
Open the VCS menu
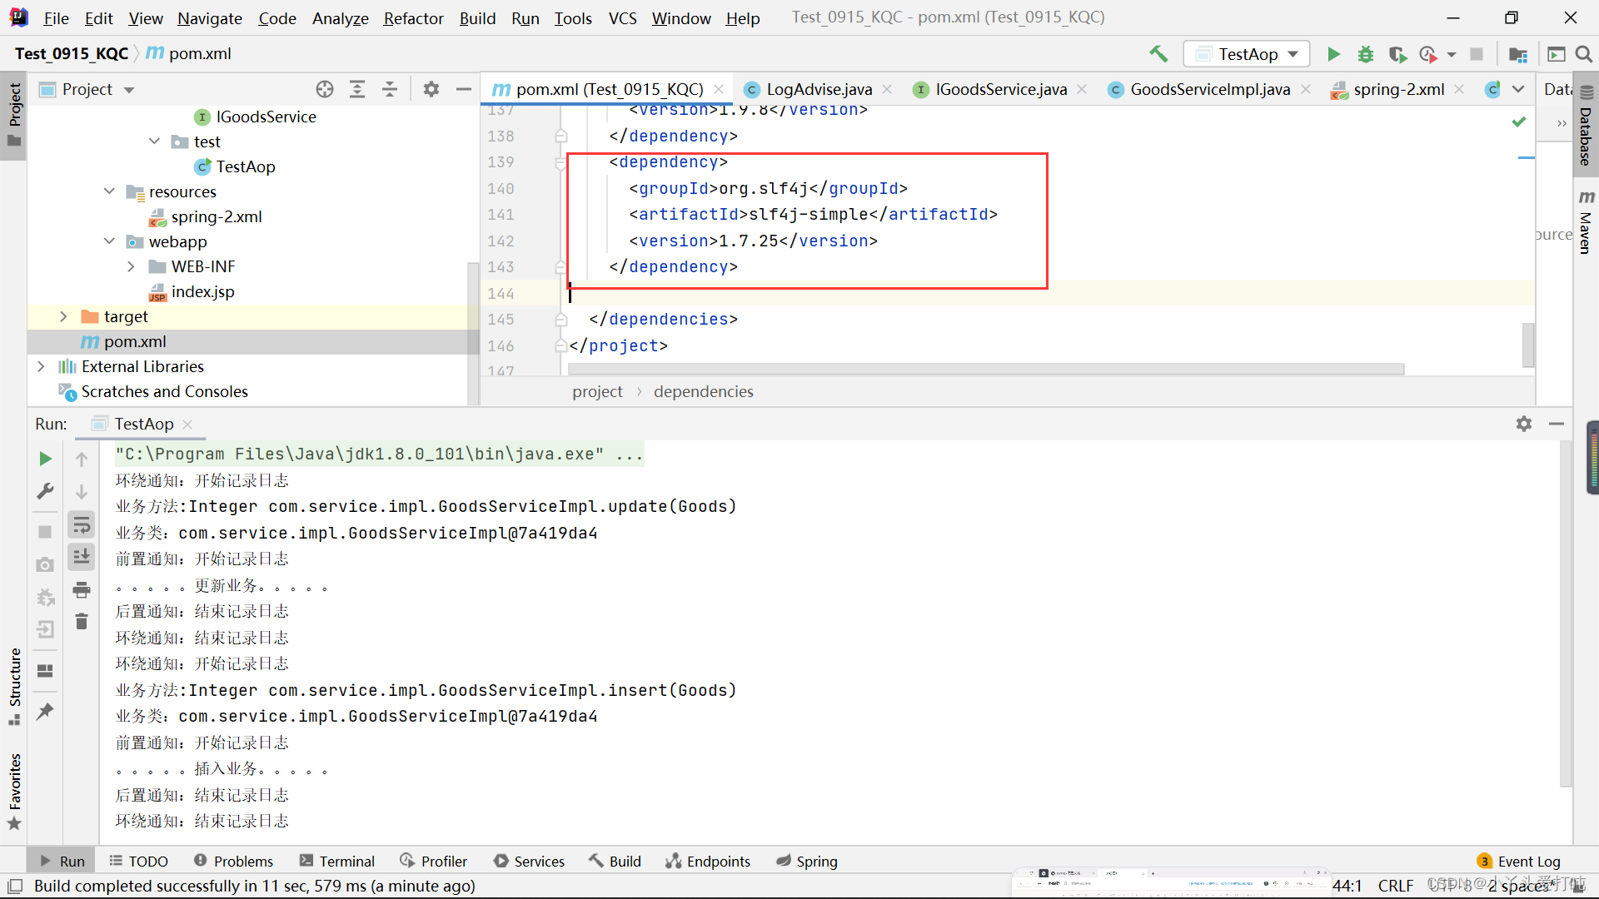coord(622,17)
